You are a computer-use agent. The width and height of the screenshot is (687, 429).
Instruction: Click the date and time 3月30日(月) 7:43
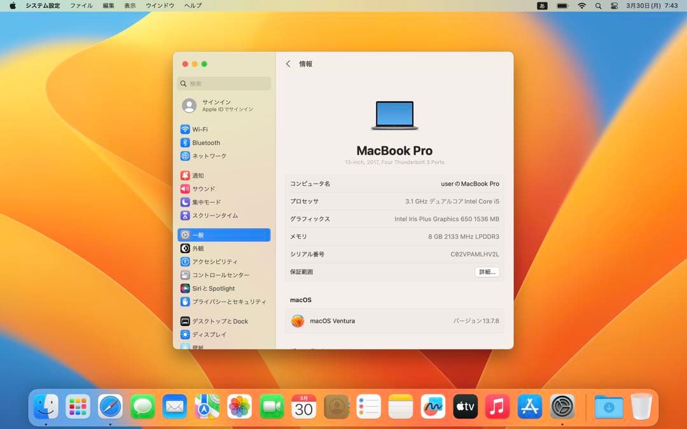click(652, 6)
